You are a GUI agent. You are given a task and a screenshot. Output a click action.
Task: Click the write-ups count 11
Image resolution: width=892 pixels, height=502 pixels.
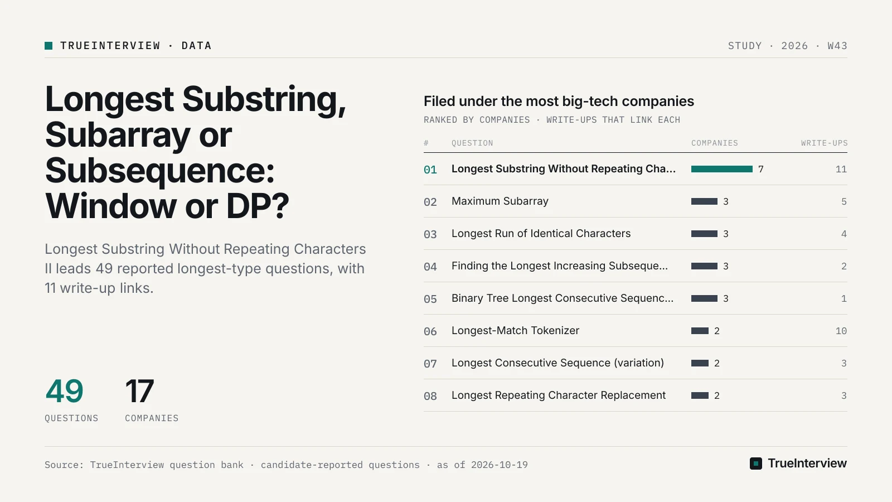click(x=841, y=169)
